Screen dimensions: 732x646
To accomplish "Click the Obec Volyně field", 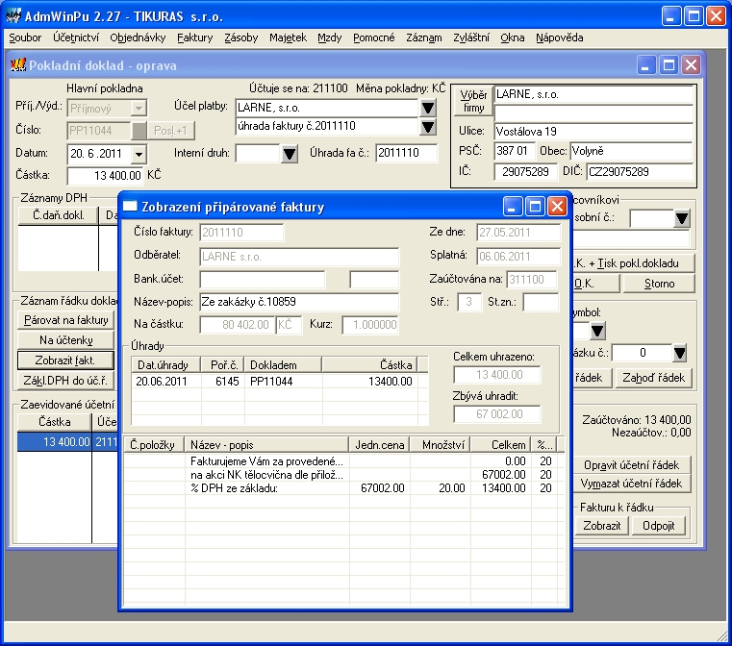I will click(x=632, y=151).
